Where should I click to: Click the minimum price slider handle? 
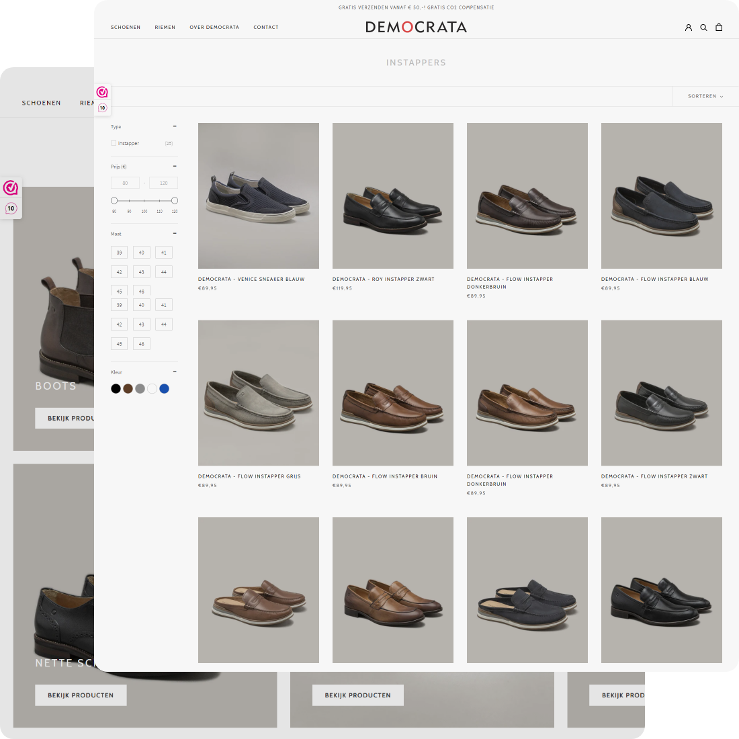point(114,200)
